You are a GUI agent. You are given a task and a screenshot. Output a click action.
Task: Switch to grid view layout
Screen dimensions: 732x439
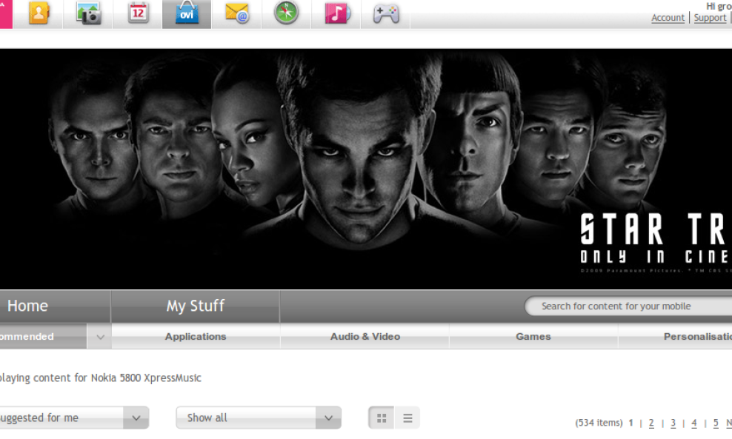point(382,418)
